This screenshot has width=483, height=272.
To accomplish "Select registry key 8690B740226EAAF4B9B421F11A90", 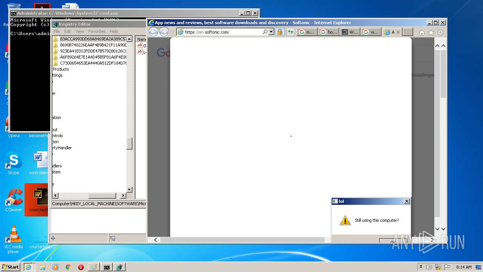I will [x=93, y=45].
